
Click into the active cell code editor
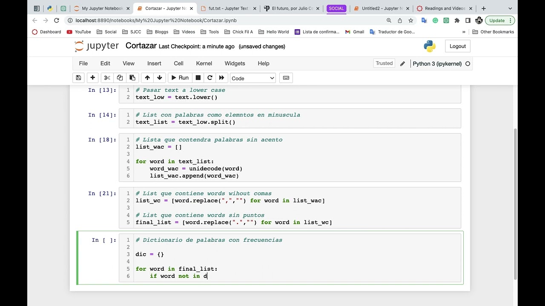297,258
